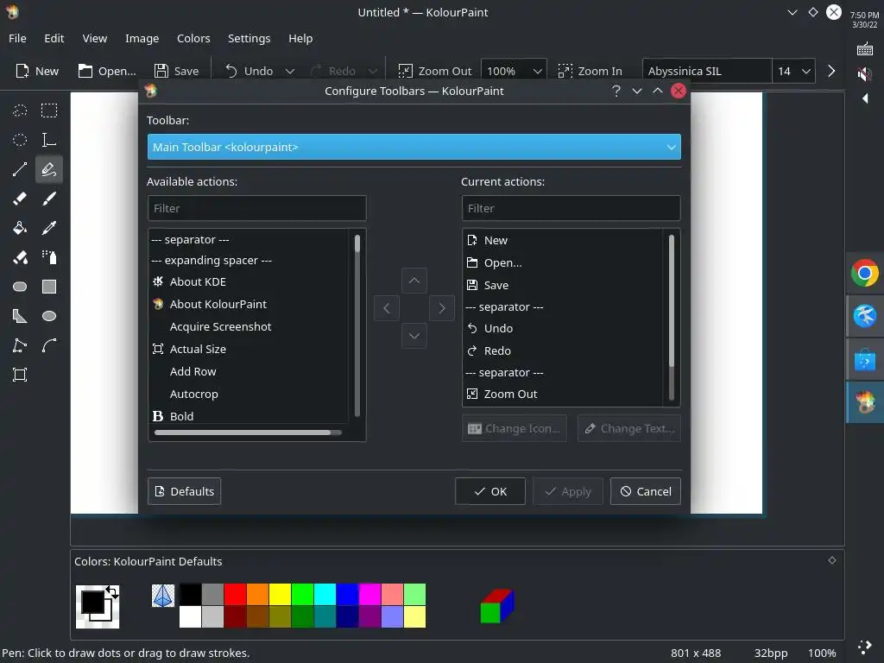Screen dimensions: 884x663
Task: Select the Brush tool
Action: 49,199
